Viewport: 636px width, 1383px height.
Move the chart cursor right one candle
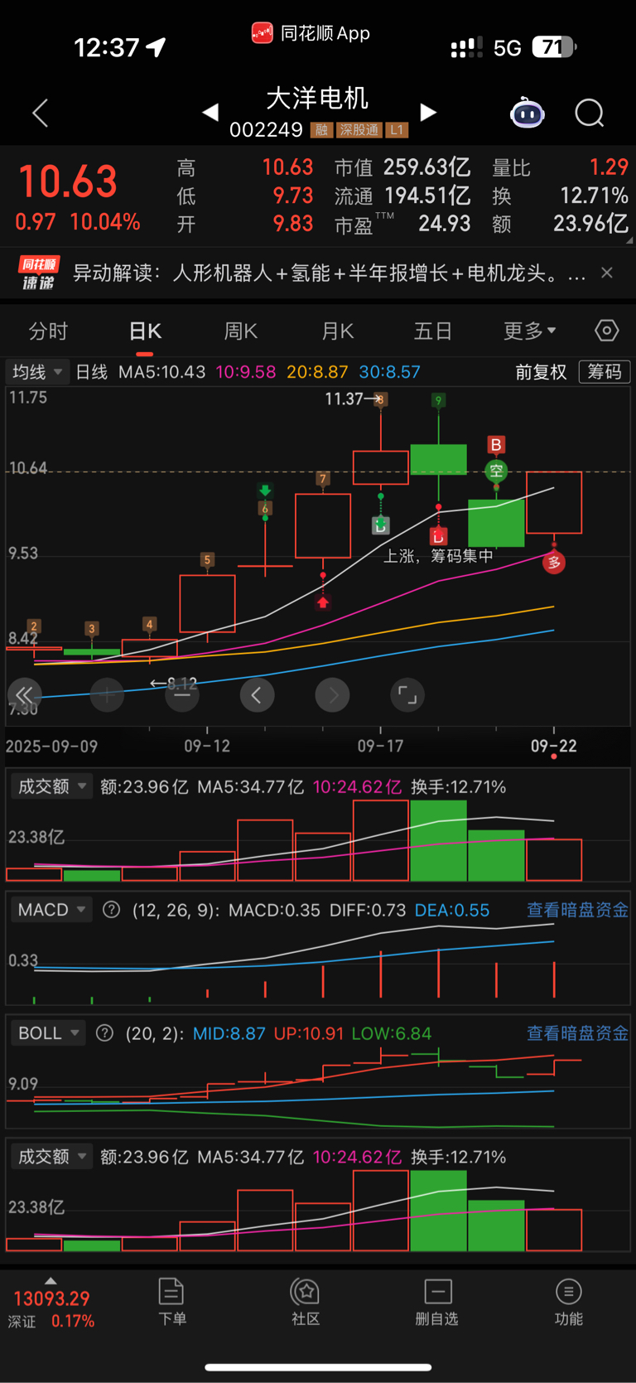point(332,694)
